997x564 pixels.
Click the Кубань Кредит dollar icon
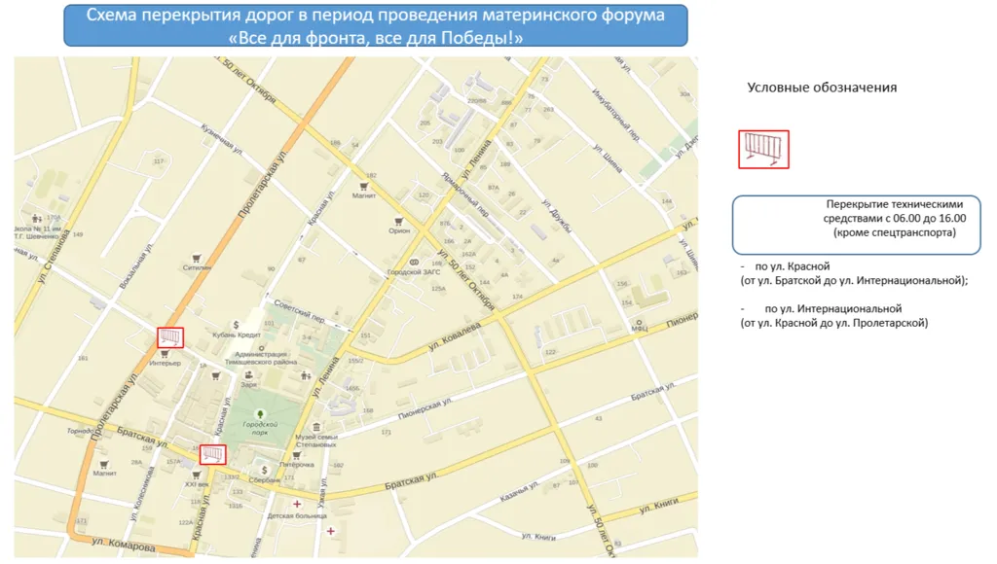[236, 325]
